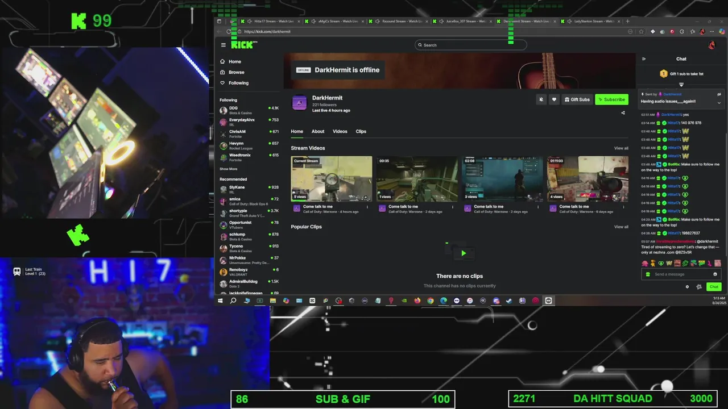
Task: Click the share icon under Subscribe
Action: point(623,112)
